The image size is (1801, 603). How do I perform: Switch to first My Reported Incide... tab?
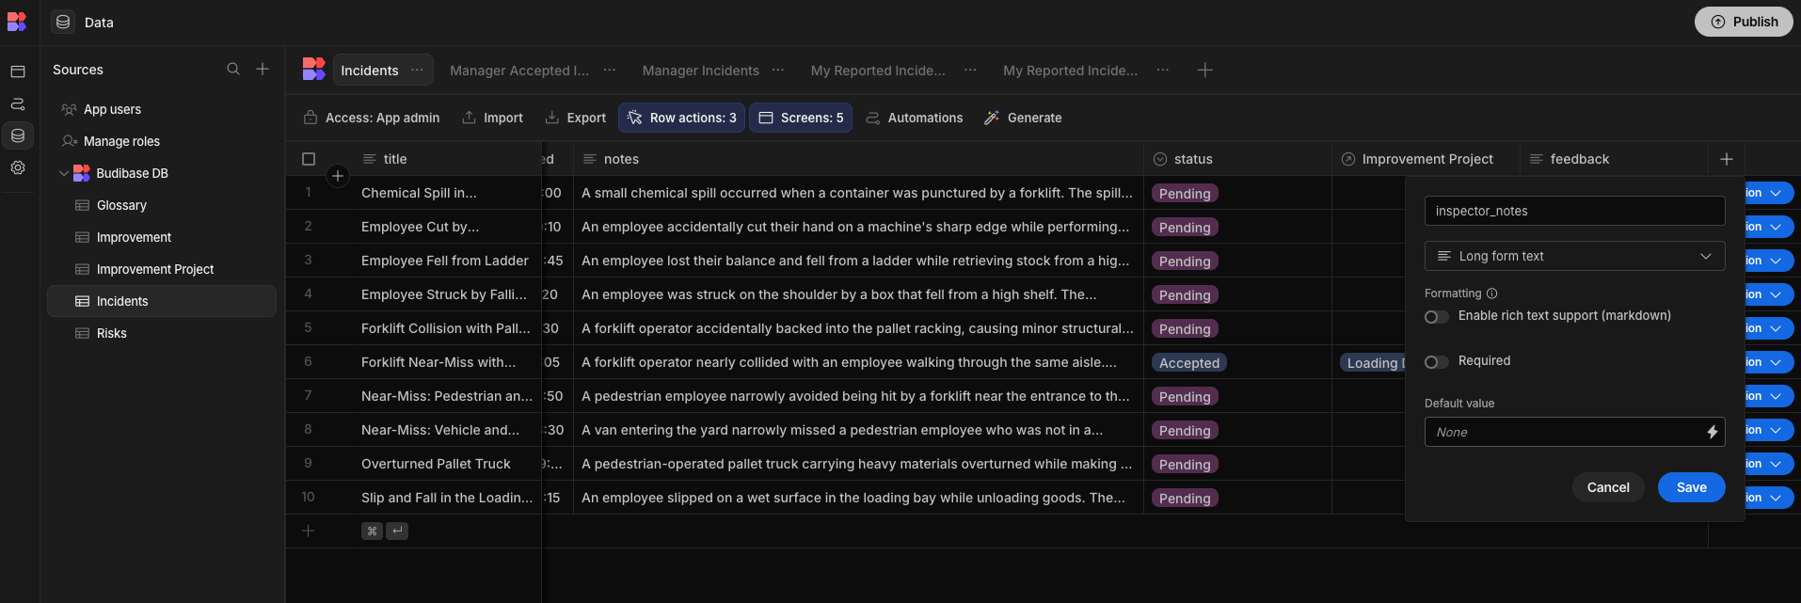tap(878, 71)
